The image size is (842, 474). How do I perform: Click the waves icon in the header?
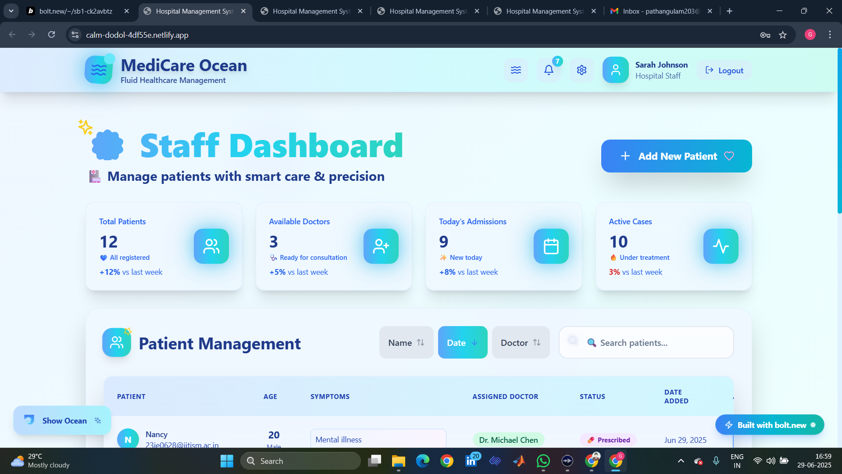tap(516, 70)
